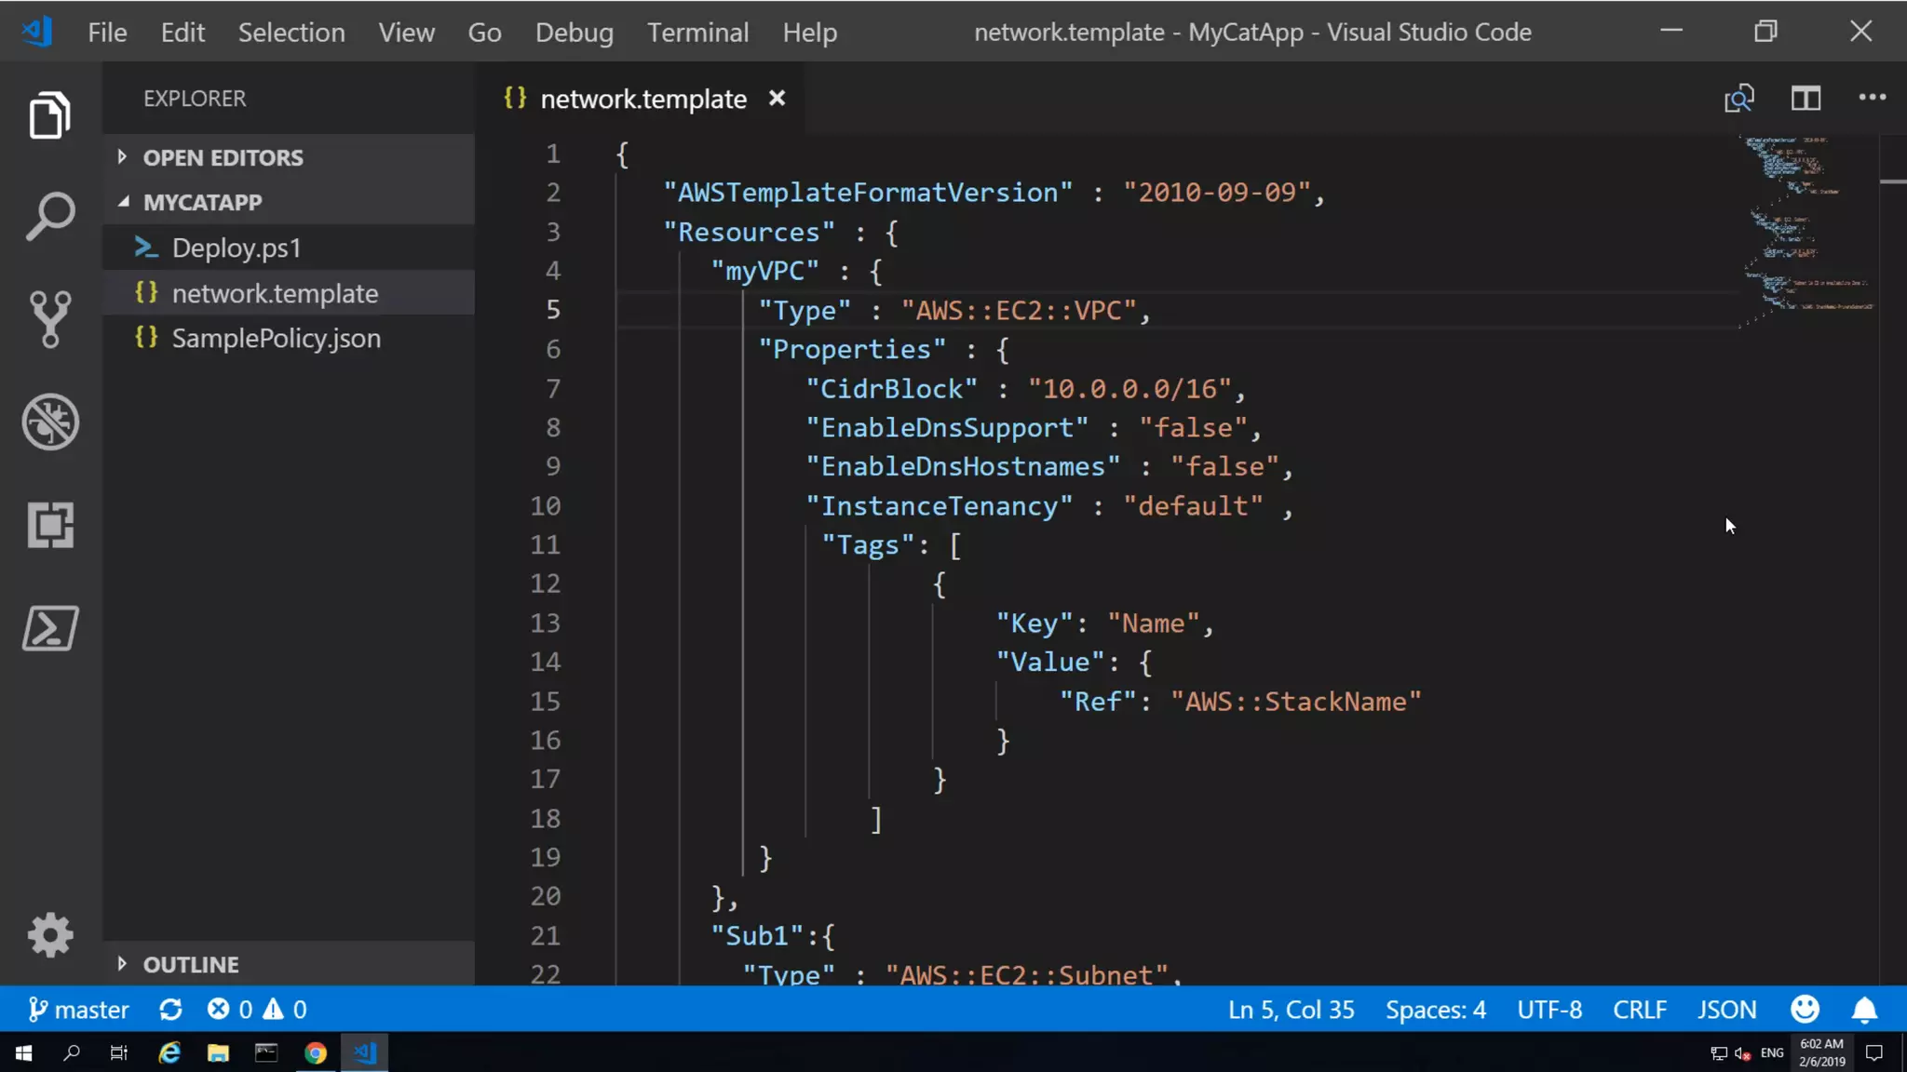Viewport: 1907px width, 1072px height.
Task: Open notifications bell in status bar
Action: (1864, 1010)
